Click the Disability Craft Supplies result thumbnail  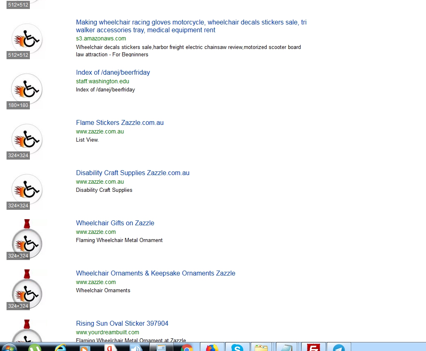pyautogui.click(x=27, y=190)
